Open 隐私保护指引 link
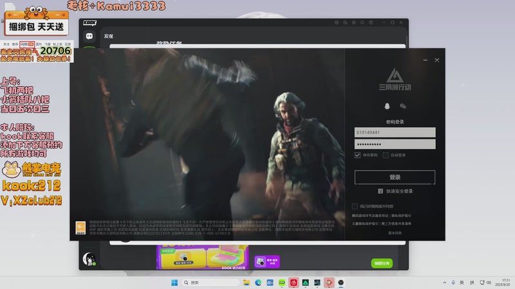The image size is (515, 289). click(x=401, y=216)
